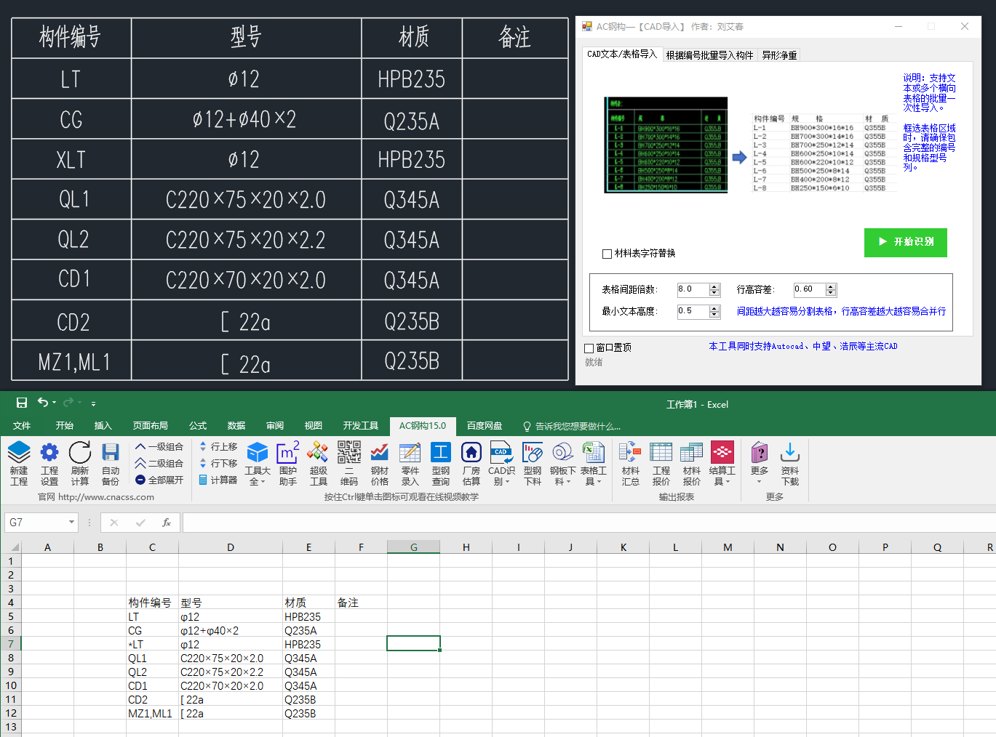The width and height of the screenshot is (996, 737).
Task: Switch to the 开始 ribbon tab
Action: tap(65, 426)
